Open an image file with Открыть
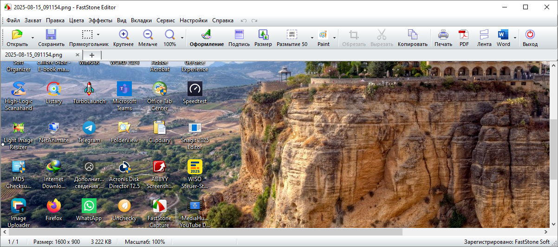This screenshot has width=558, height=247. (17, 38)
